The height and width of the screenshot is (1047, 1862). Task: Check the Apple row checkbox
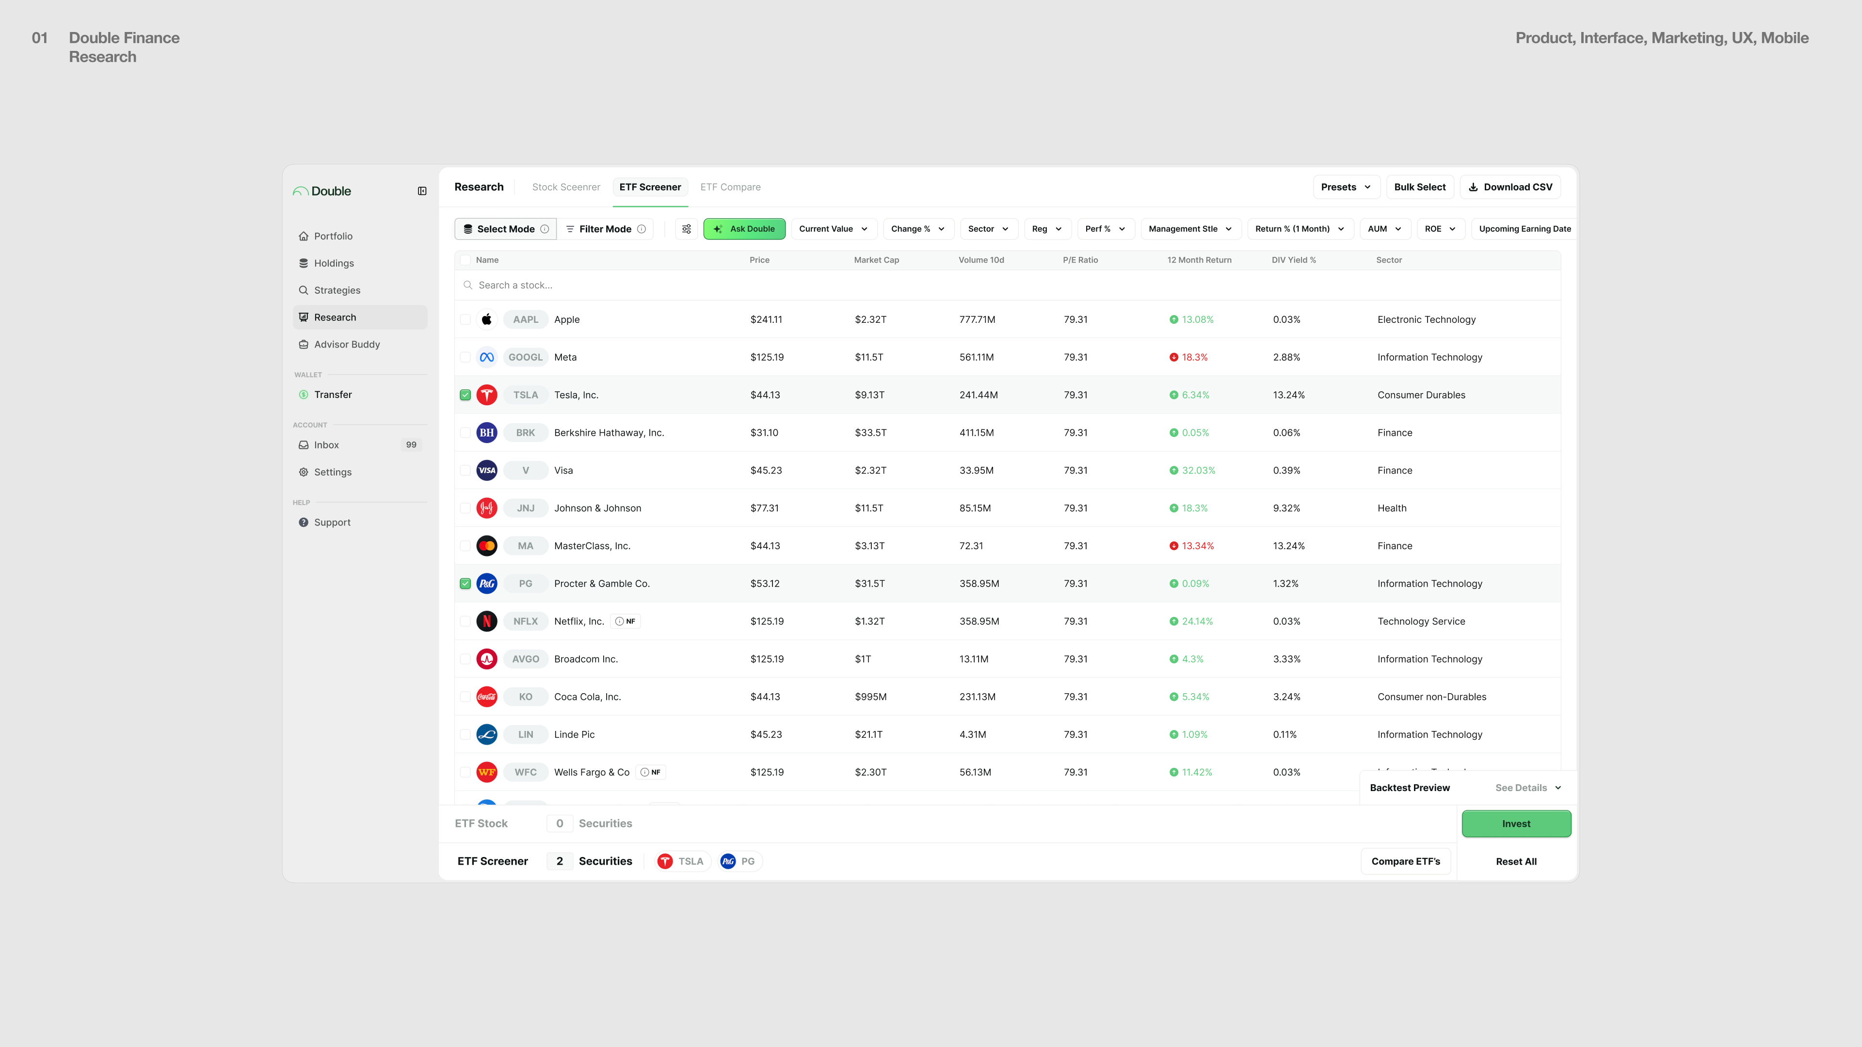point(465,319)
